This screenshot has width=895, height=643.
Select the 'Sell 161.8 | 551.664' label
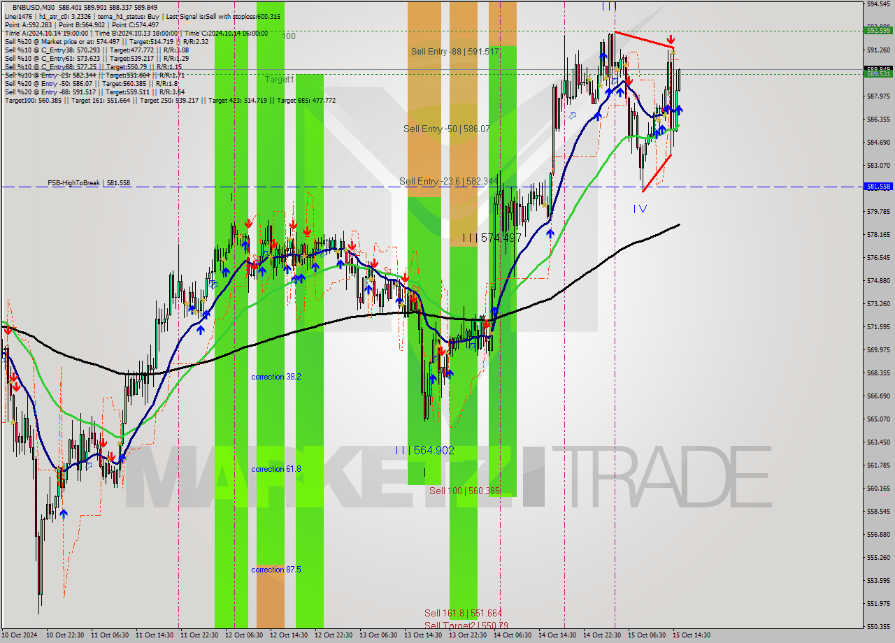pyautogui.click(x=463, y=614)
